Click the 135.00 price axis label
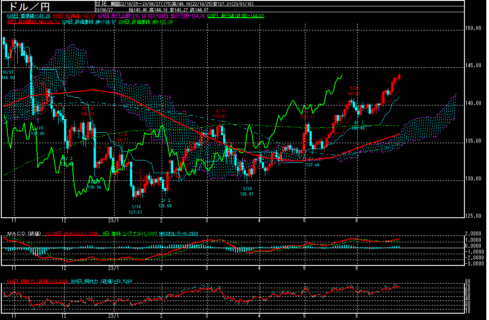Screen dimensions: 489x320 (473, 141)
